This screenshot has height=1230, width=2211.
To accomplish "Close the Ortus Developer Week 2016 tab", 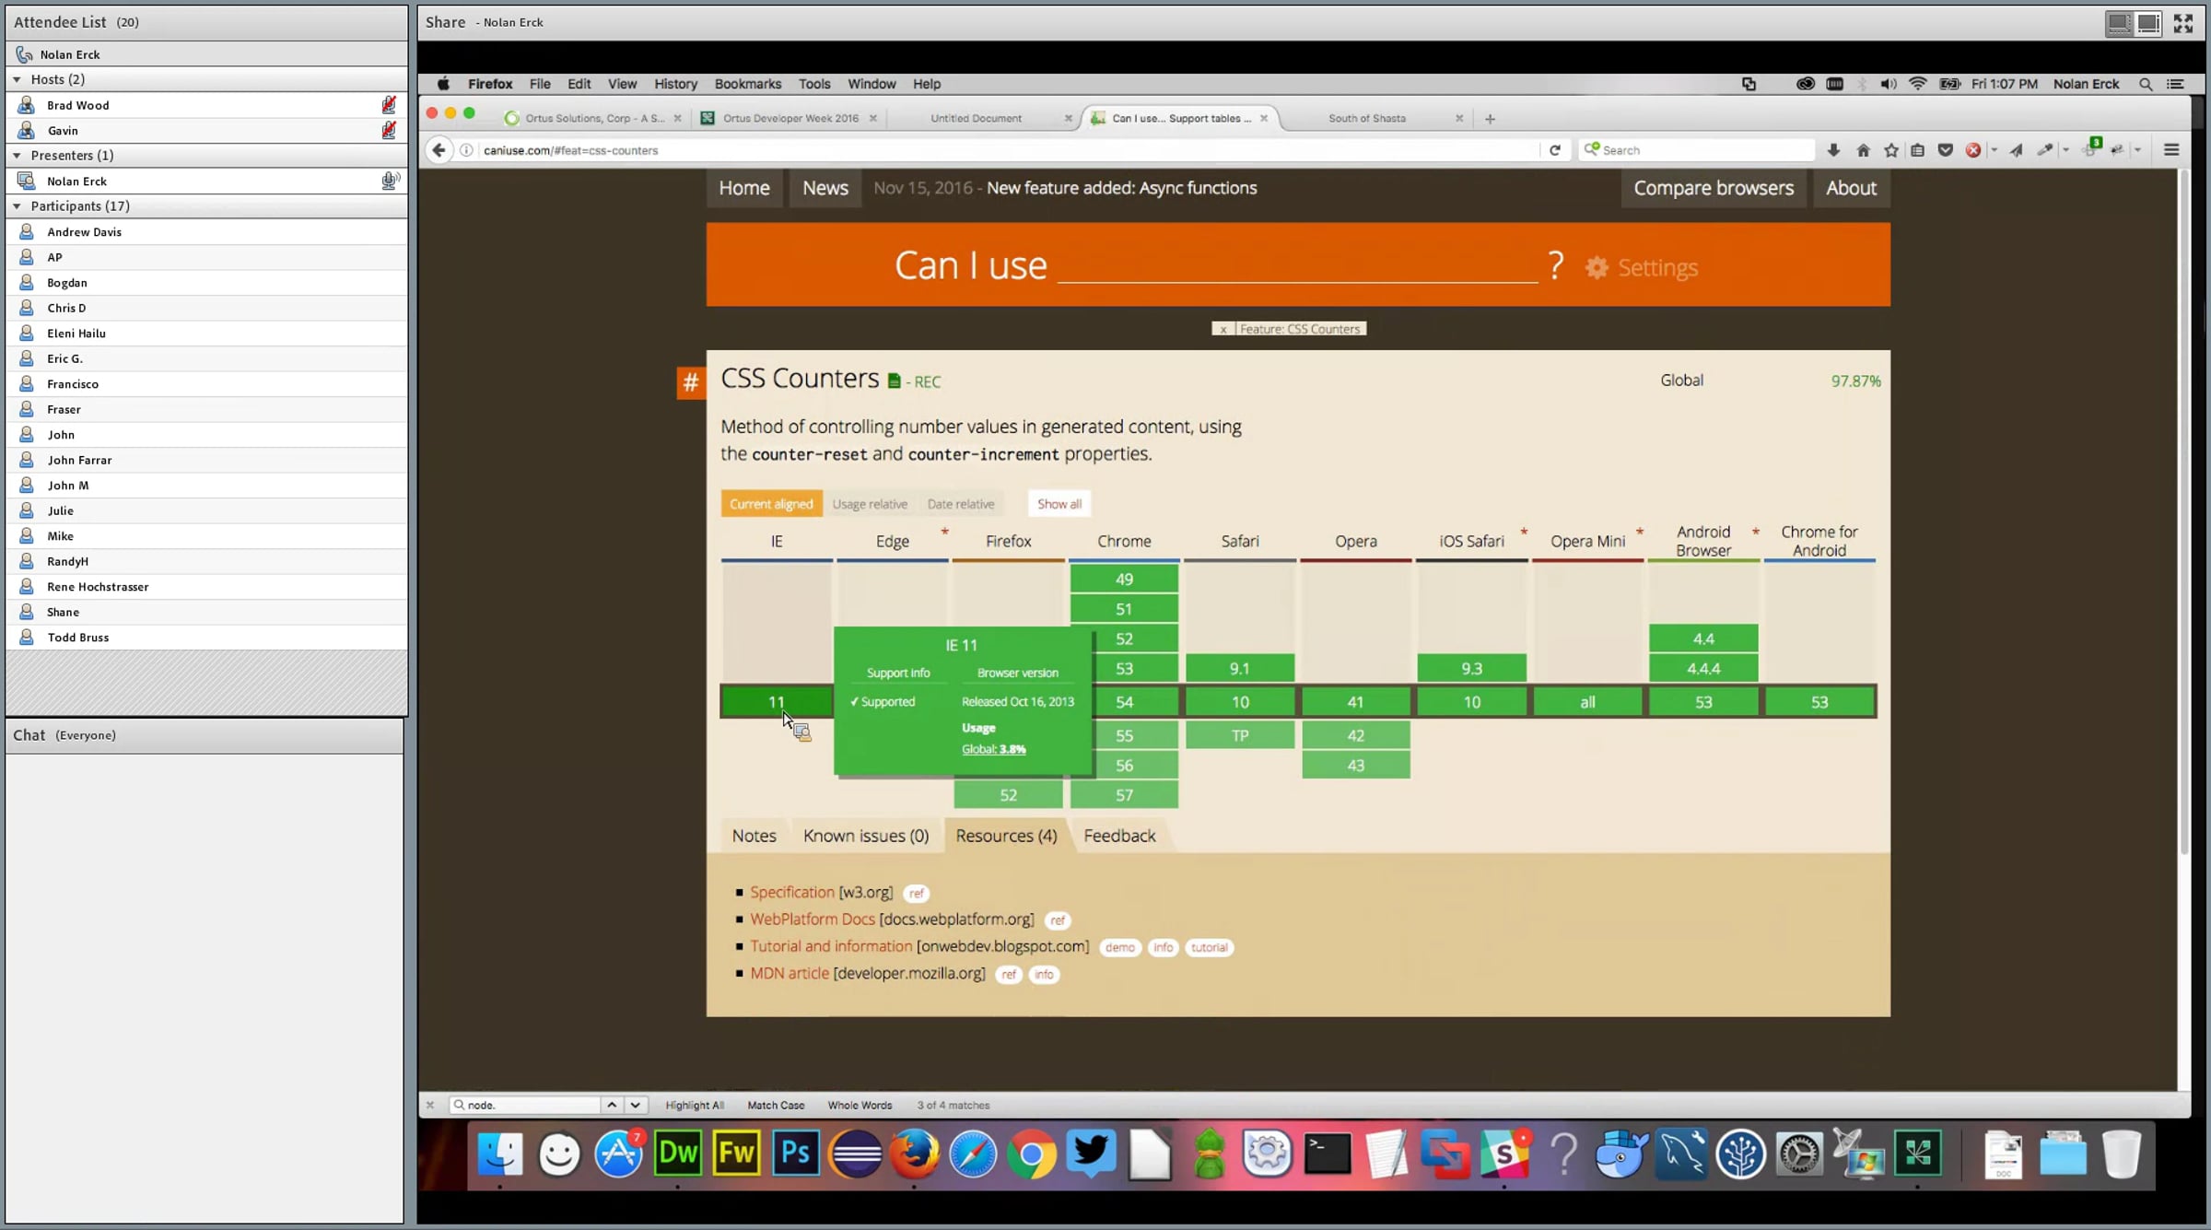I will pos(872,118).
